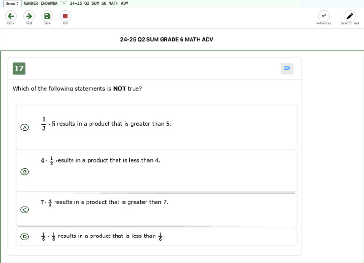
Task: Click the 'Scratch Pad' label text
Action: coord(350,23)
